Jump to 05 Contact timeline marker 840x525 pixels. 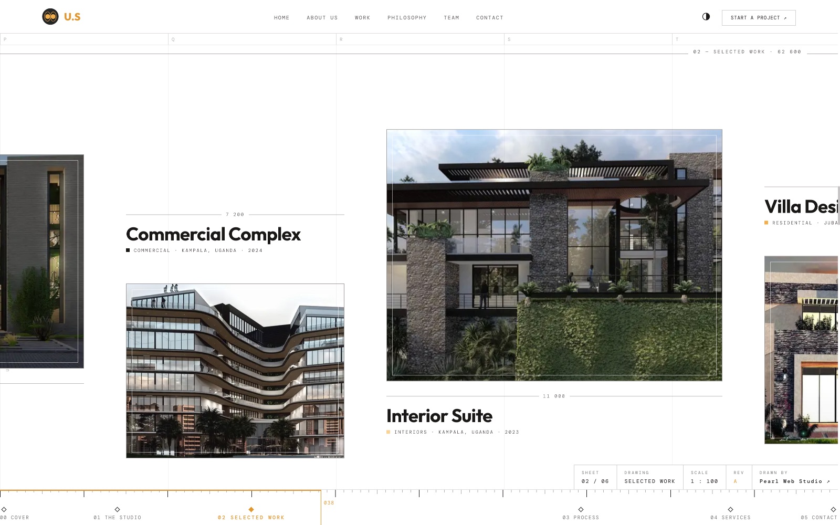[819, 514]
